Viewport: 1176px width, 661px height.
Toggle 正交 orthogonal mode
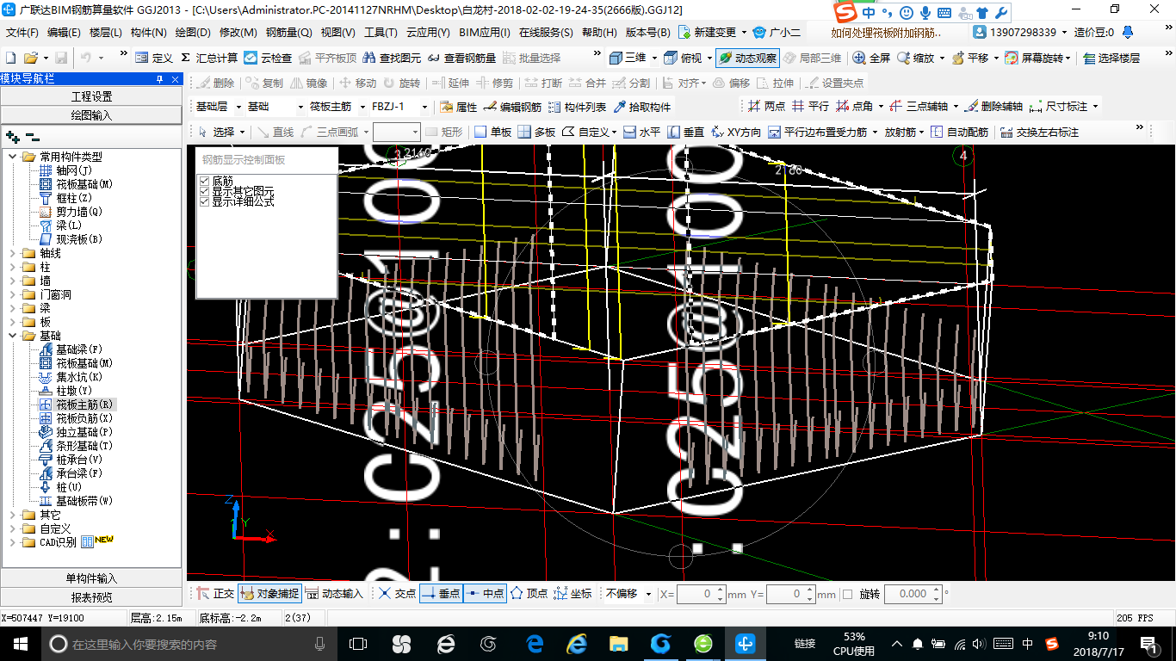click(214, 594)
